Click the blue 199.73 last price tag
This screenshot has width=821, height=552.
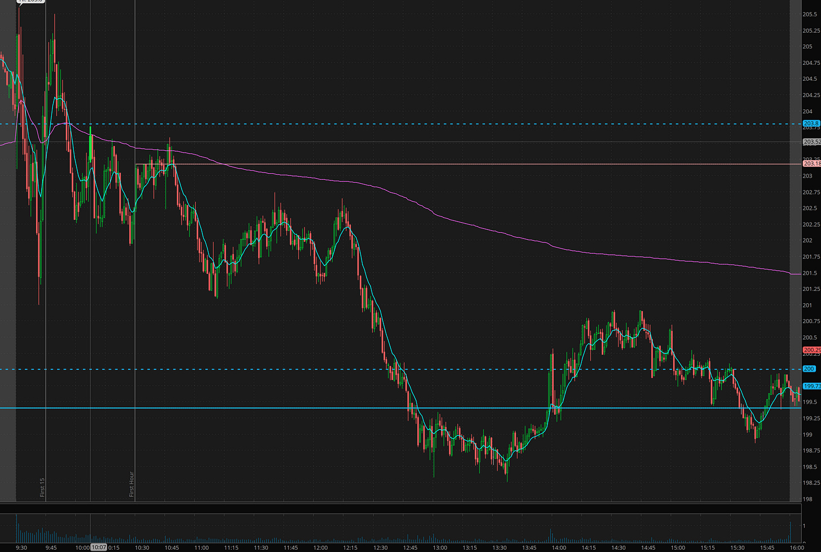tap(811, 386)
